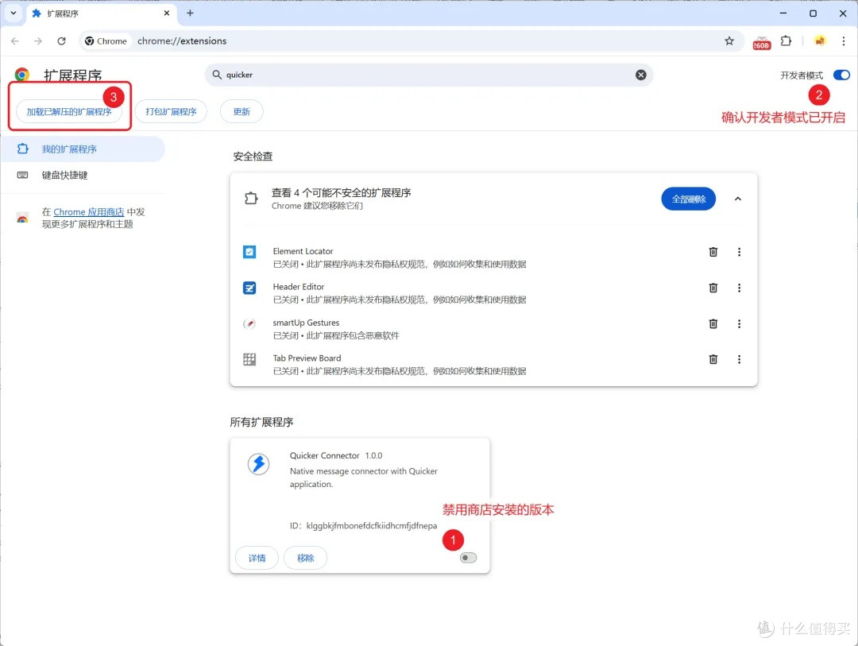
Task: Click the smartUp Gestures extension icon
Action: [249, 323]
